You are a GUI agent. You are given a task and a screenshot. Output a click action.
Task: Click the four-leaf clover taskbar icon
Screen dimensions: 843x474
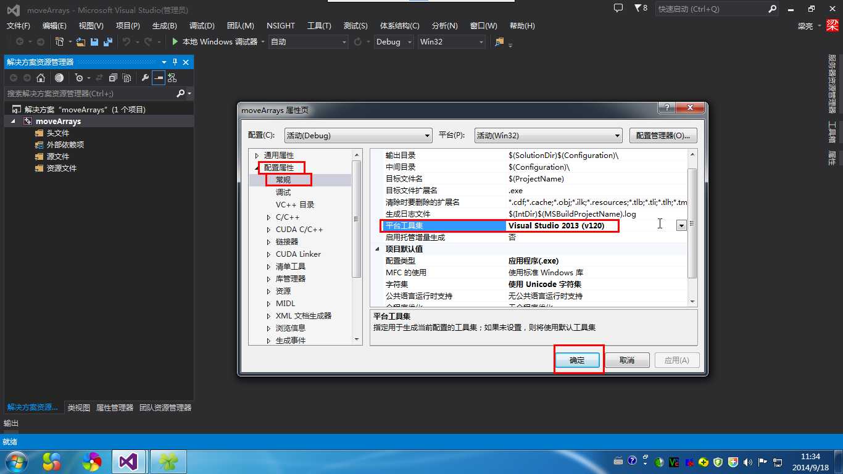(x=168, y=461)
